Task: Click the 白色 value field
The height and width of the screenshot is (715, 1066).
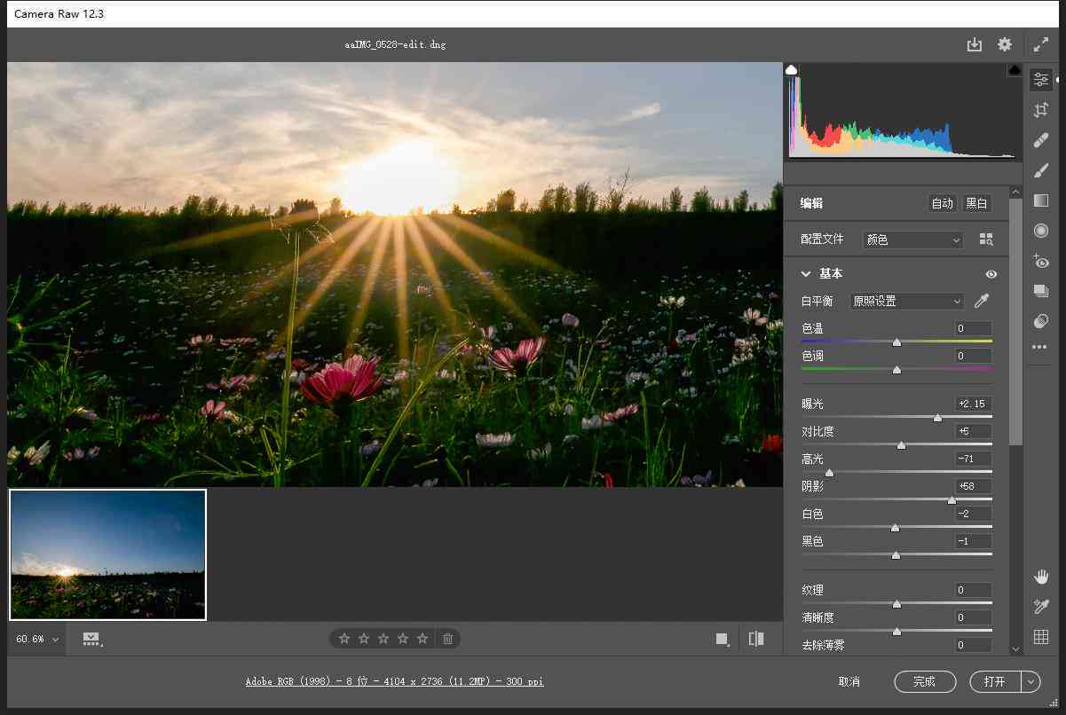Action: 974,514
